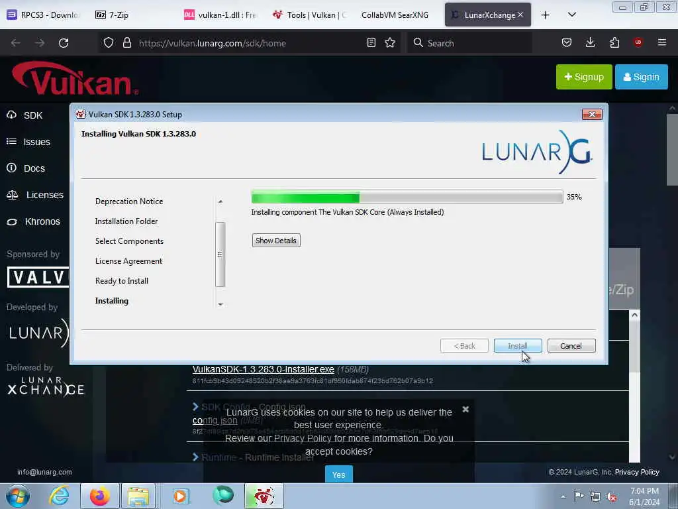Open Licenses in the sidebar
This screenshot has width=678, height=509.
pyautogui.click(x=35, y=195)
